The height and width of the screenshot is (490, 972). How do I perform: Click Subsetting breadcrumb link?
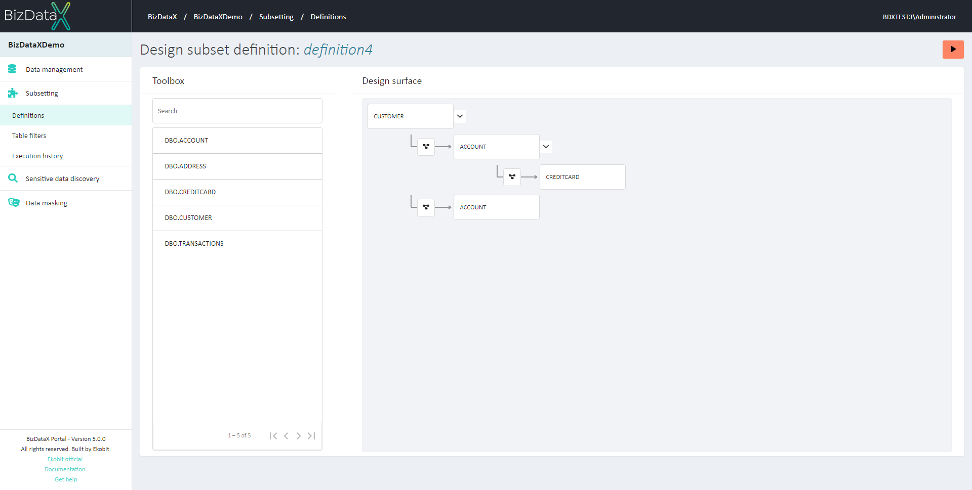coord(276,17)
